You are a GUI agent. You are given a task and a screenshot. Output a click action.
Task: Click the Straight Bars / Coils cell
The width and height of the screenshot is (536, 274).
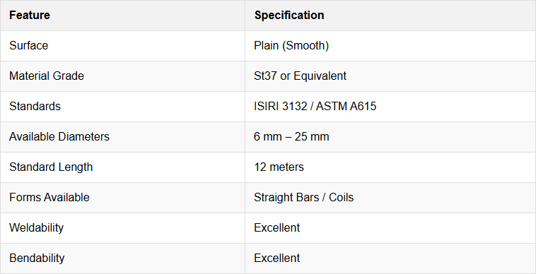(x=304, y=197)
